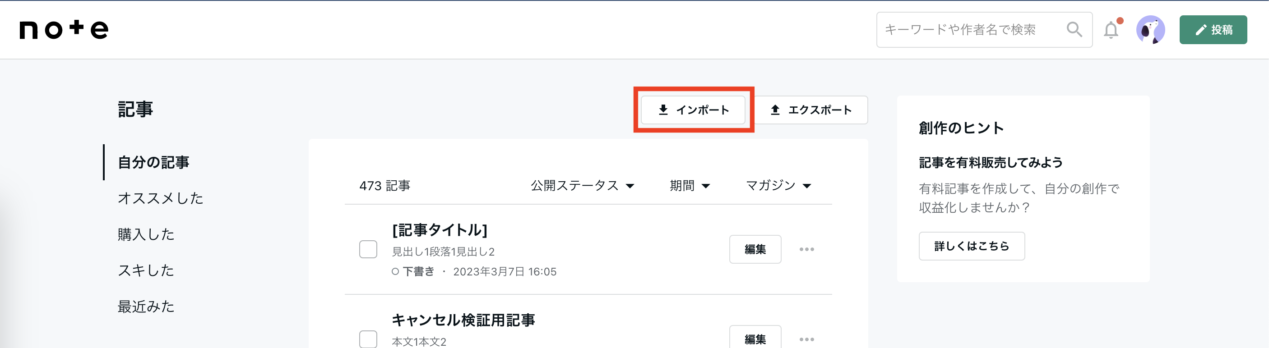Viewport: 1269px width, 348px height.
Task: Check the [記事タイトル] article checkbox
Action: point(368,249)
